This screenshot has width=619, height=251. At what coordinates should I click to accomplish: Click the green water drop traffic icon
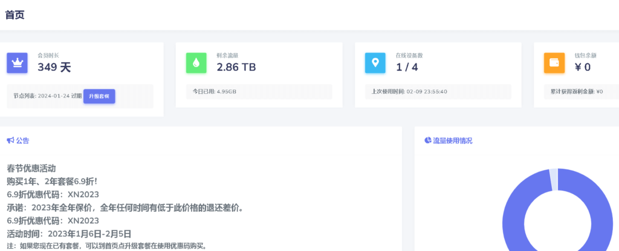(196, 63)
